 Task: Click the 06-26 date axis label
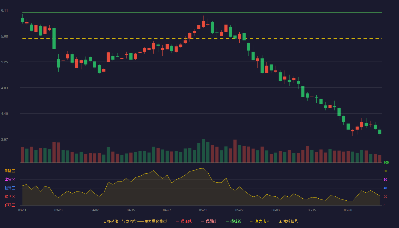pyautogui.click(x=348, y=210)
